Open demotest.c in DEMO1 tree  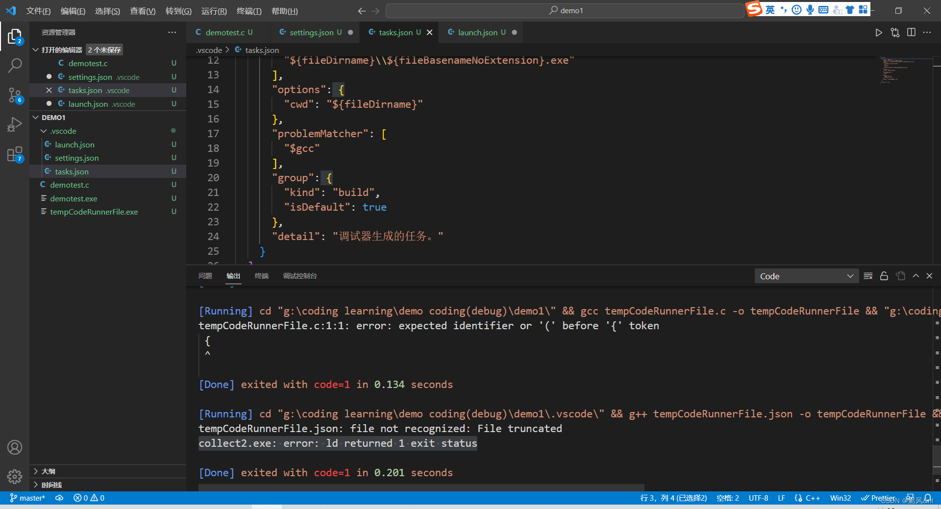[108, 185]
